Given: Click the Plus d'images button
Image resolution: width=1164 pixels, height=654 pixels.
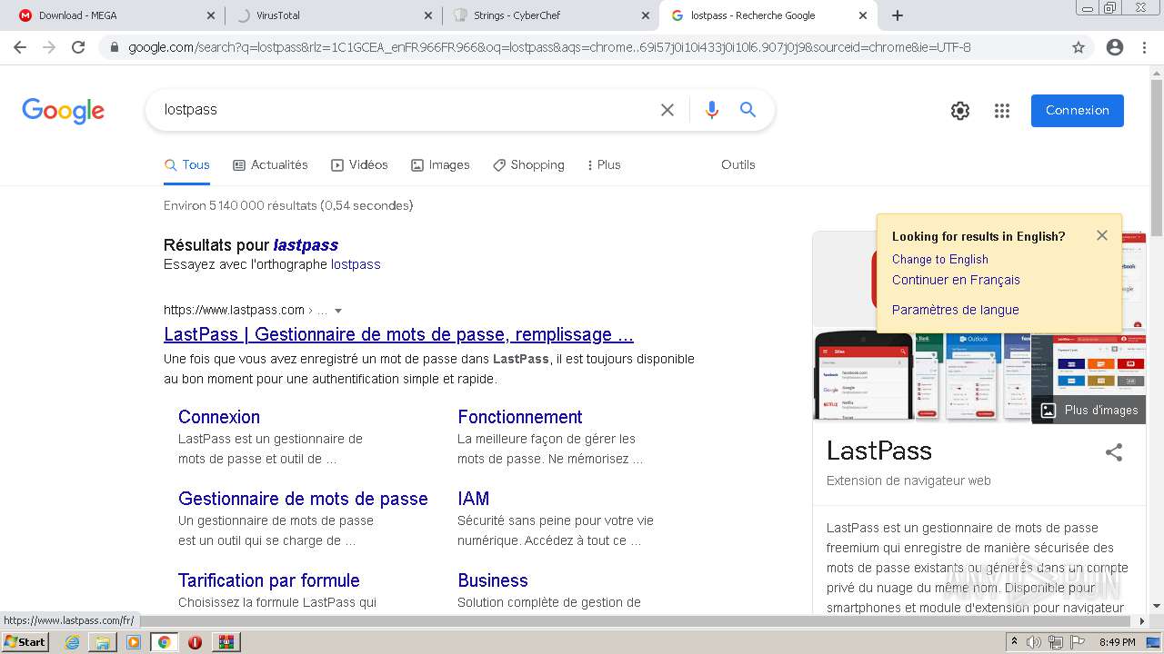Looking at the screenshot, I should 1089,410.
